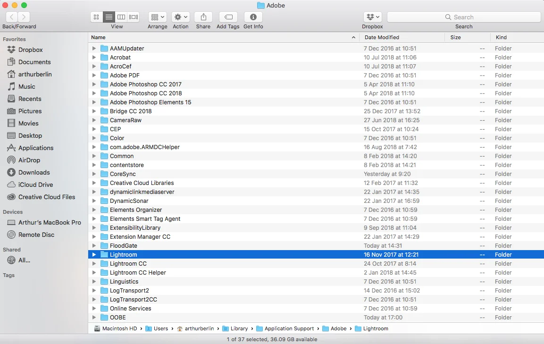Select the dynamiclinkmediaserver folder
544x344 pixels.
point(316,192)
